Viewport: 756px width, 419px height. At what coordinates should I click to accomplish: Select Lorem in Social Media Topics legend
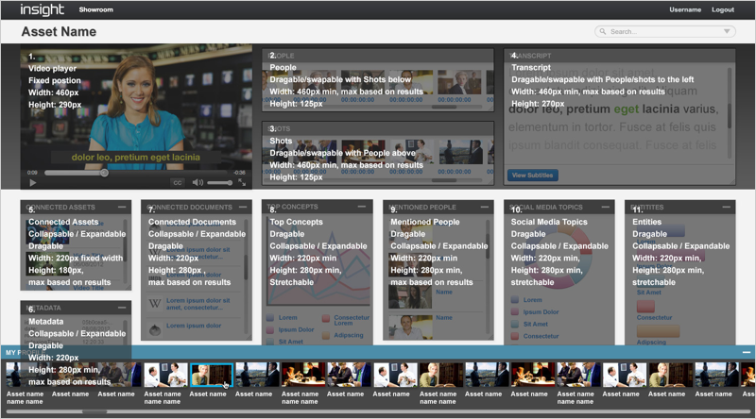[x=533, y=300]
